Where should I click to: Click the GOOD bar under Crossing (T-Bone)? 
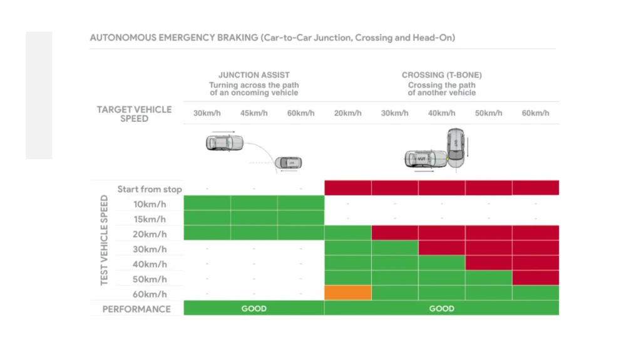[441, 309]
